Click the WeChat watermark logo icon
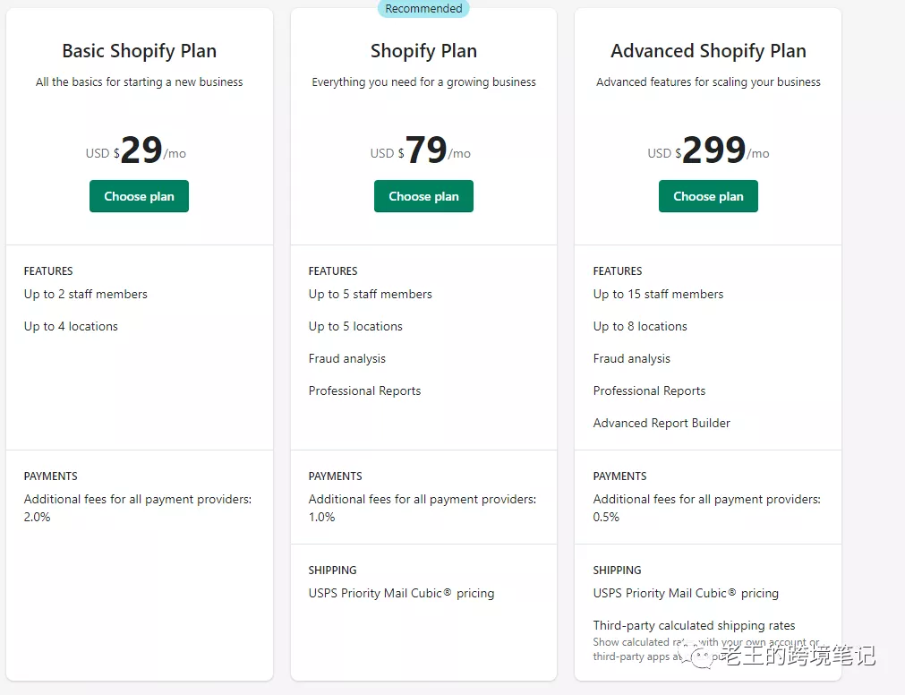 pos(701,658)
